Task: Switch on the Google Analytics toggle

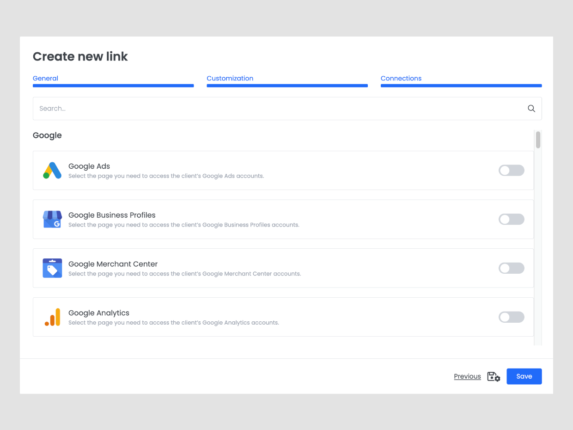Action: pos(511,317)
